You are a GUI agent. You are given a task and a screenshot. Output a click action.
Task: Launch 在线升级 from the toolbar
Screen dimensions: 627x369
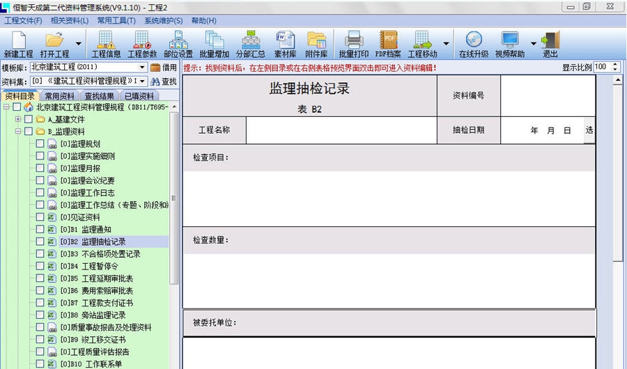coord(474,43)
